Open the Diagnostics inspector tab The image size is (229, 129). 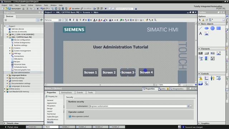click(x=178, y=89)
